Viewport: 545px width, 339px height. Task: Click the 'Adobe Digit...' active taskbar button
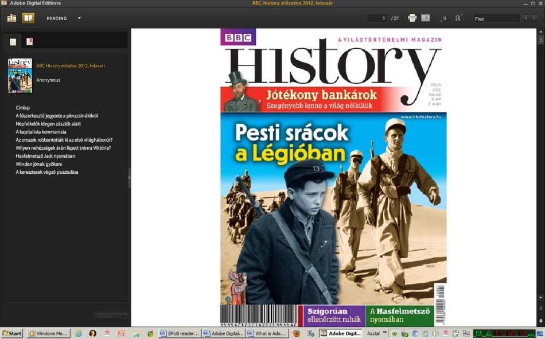341,333
